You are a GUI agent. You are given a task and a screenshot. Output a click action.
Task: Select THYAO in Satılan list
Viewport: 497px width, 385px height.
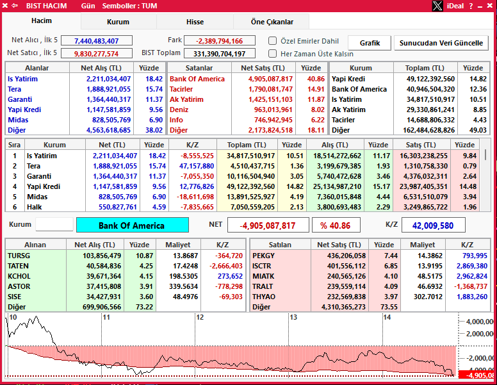pyautogui.click(x=264, y=297)
